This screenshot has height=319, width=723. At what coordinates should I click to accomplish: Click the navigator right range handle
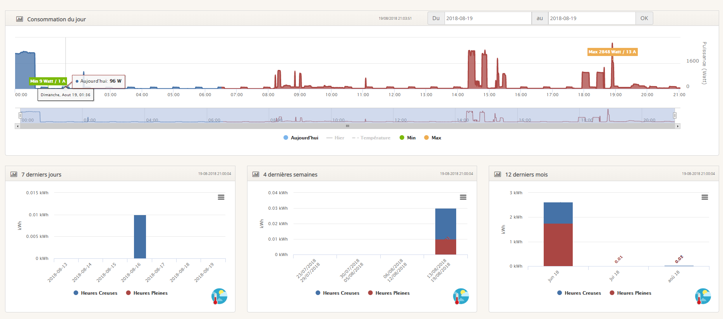pyautogui.click(x=675, y=115)
